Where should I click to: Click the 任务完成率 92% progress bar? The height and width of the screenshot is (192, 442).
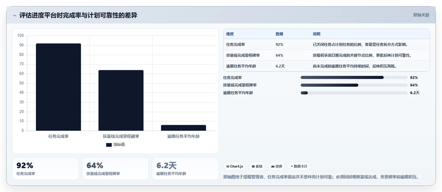coord(354,77)
